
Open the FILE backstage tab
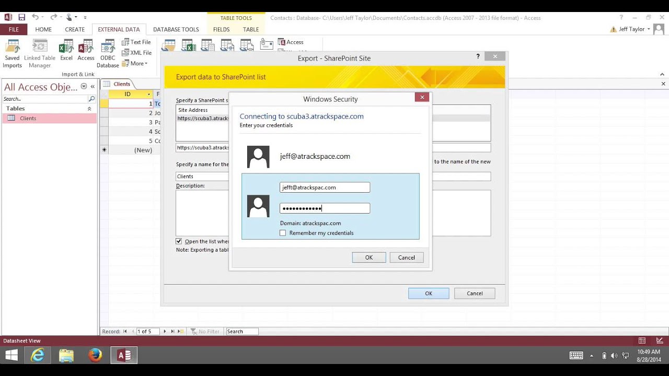coord(14,30)
